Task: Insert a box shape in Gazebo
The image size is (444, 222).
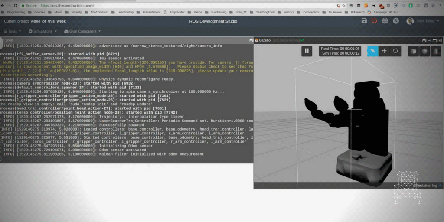Action: (x=413, y=51)
